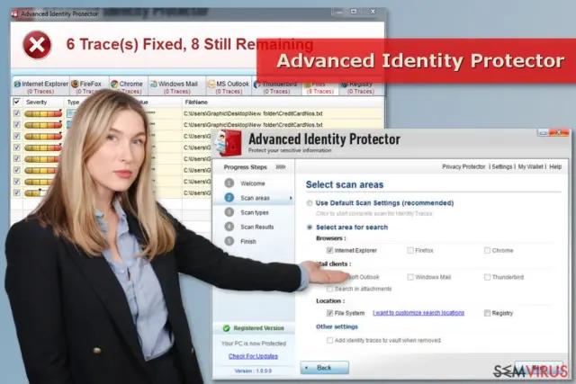Enable the Registry location checkbox
Screen dimensions: 576x384
(x=487, y=313)
